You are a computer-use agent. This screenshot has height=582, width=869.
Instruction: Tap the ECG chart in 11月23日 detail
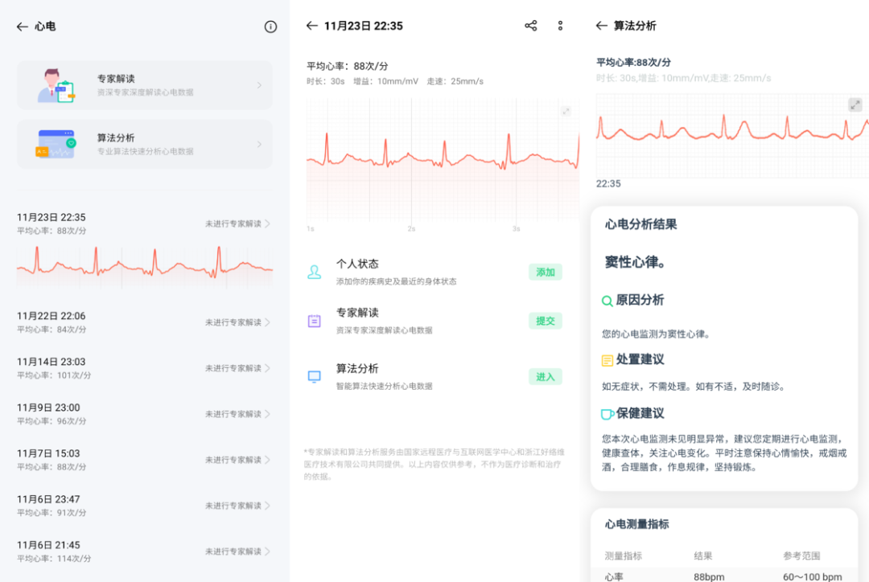[x=443, y=159]
